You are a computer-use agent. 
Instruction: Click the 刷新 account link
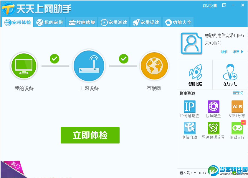(224, 52)
